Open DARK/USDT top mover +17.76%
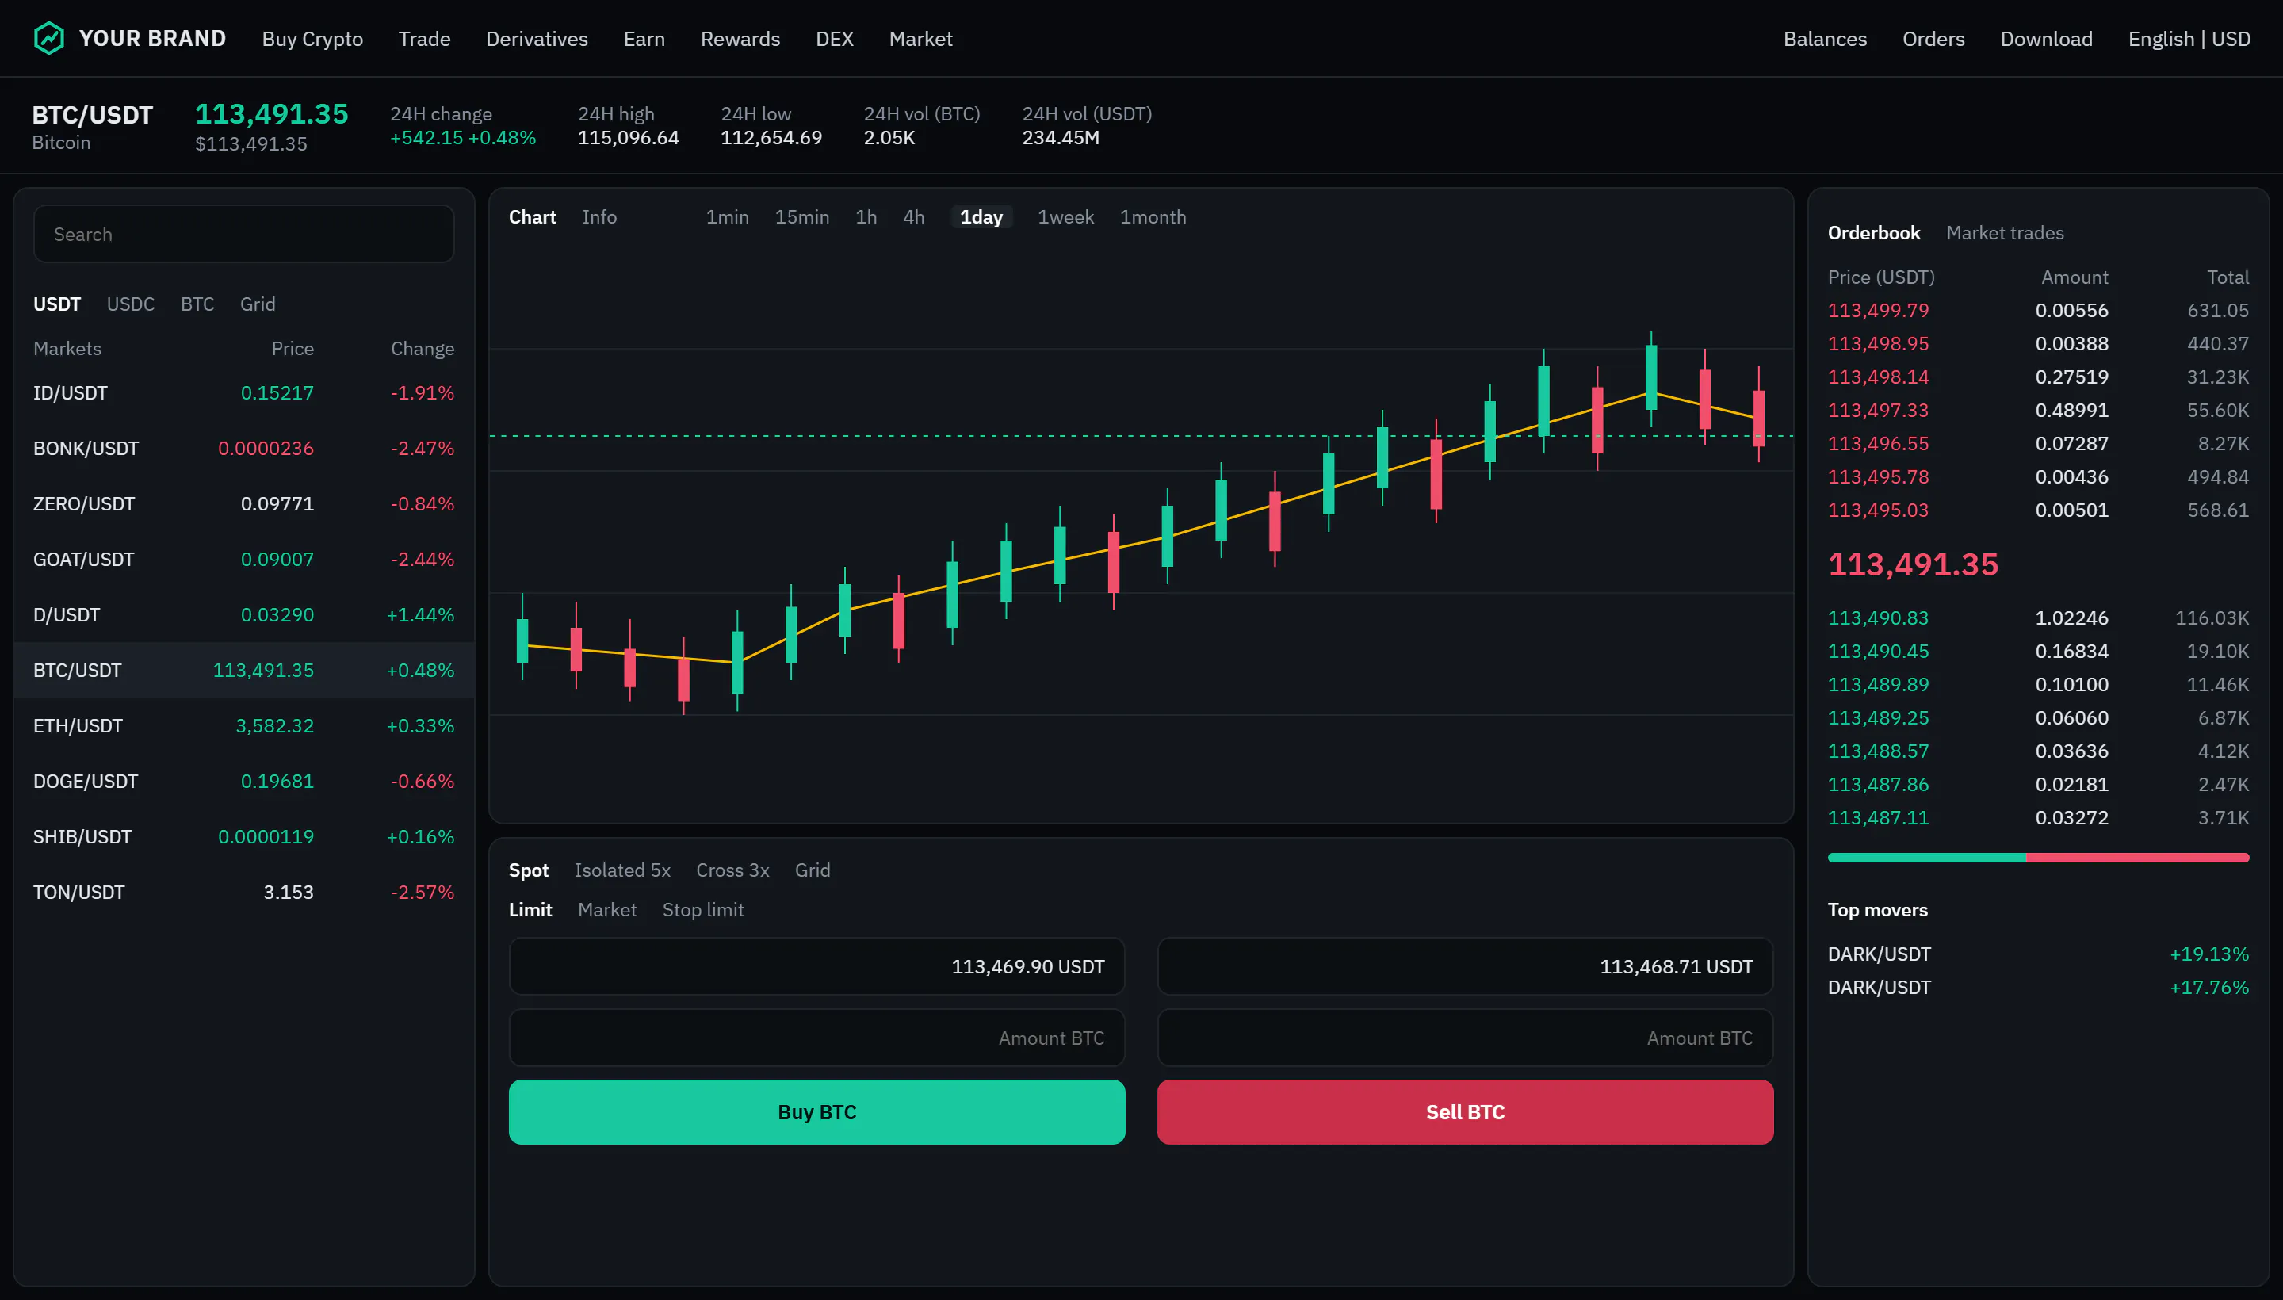Image resolution: width=2283 pixels, height=1300 pixels. (2037, 988)
